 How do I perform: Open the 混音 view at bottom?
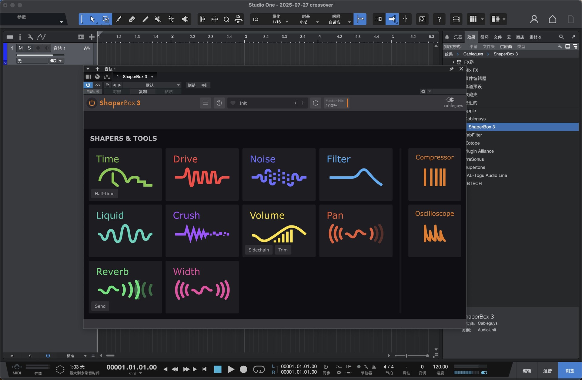tap(547, 371)
